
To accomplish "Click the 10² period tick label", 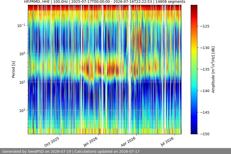I will click(x=22, y=111).
